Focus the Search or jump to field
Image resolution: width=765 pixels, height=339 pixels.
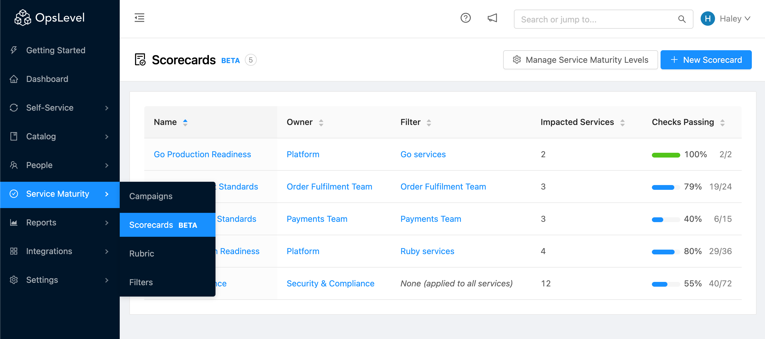click(x=596, y=19)
